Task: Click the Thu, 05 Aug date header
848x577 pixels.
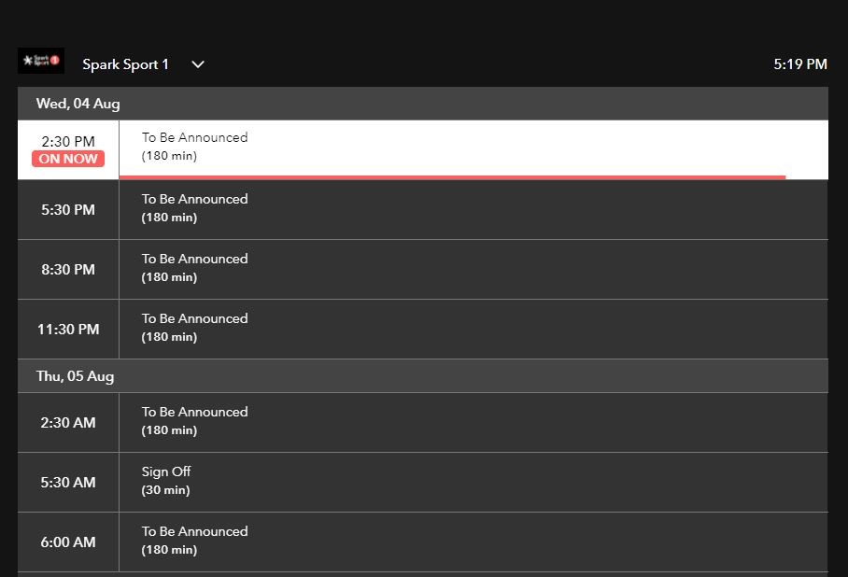Action: [75, 376]
